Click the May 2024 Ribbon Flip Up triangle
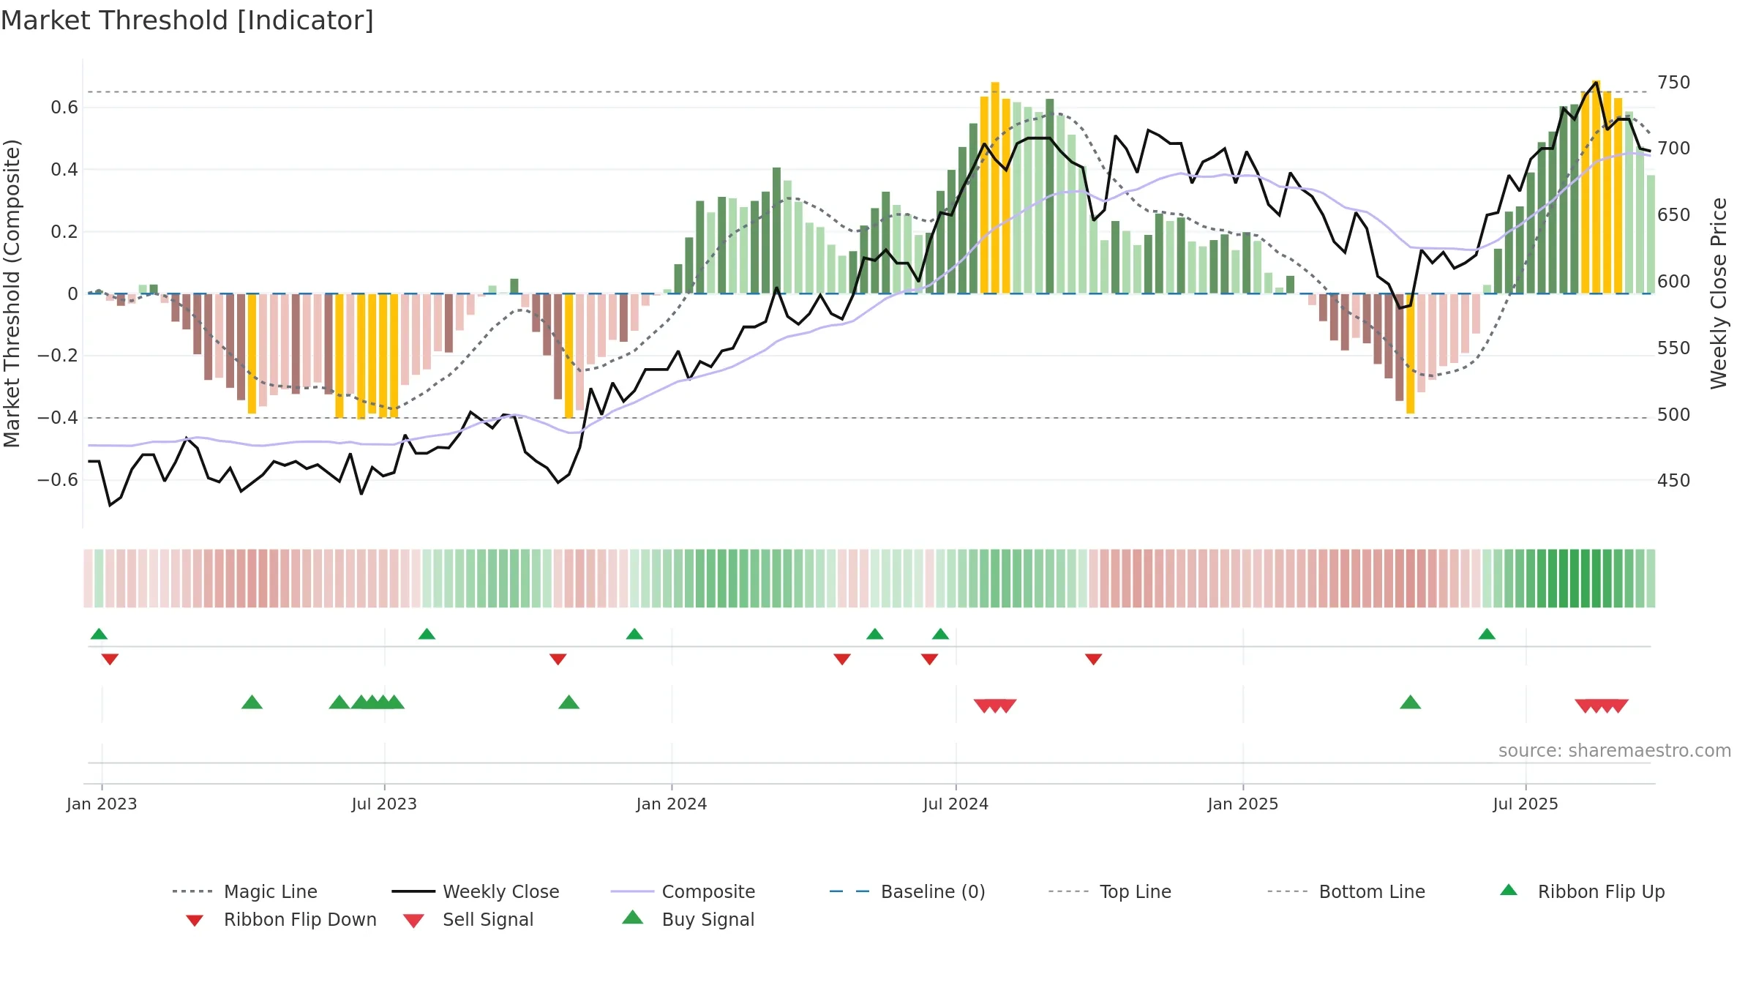The width and height of the screenshot is (1756, 988). pos(874,634)
